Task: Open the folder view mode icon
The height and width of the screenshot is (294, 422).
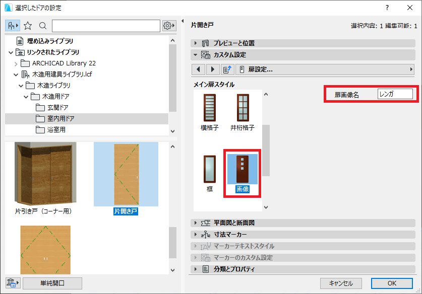Action: coord(13,26)
